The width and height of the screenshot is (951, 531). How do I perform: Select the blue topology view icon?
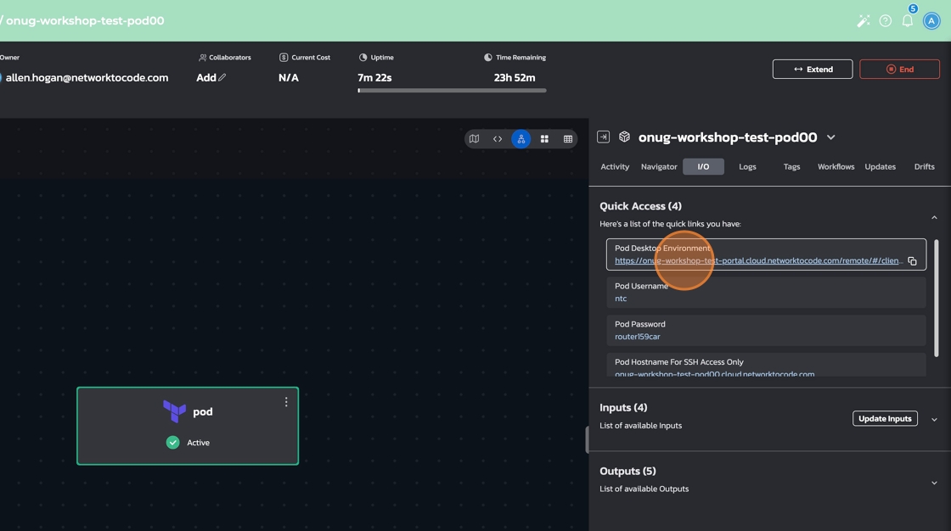[521, 139]
